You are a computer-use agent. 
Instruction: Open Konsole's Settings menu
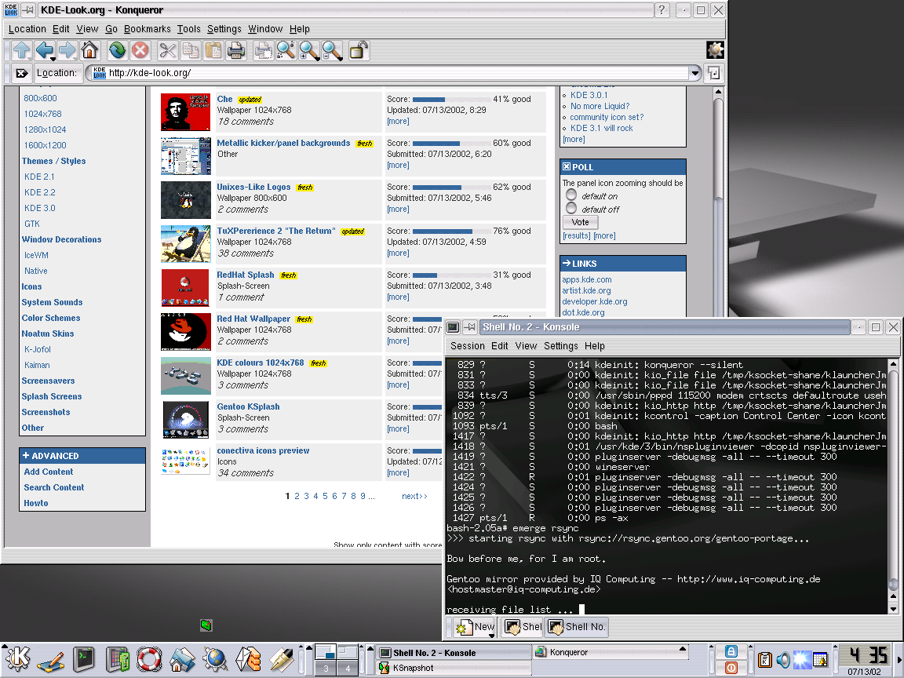[x=560, y=346]
